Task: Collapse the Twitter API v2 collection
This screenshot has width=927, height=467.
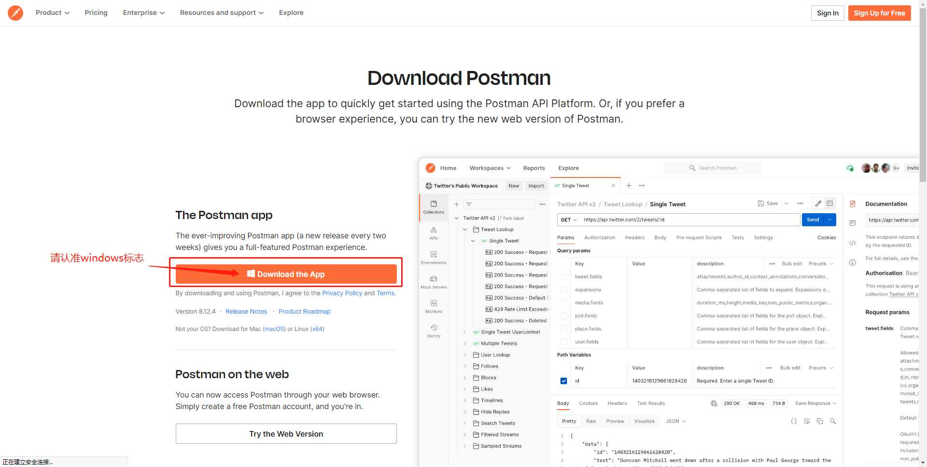Action: [x=456, y=218]
